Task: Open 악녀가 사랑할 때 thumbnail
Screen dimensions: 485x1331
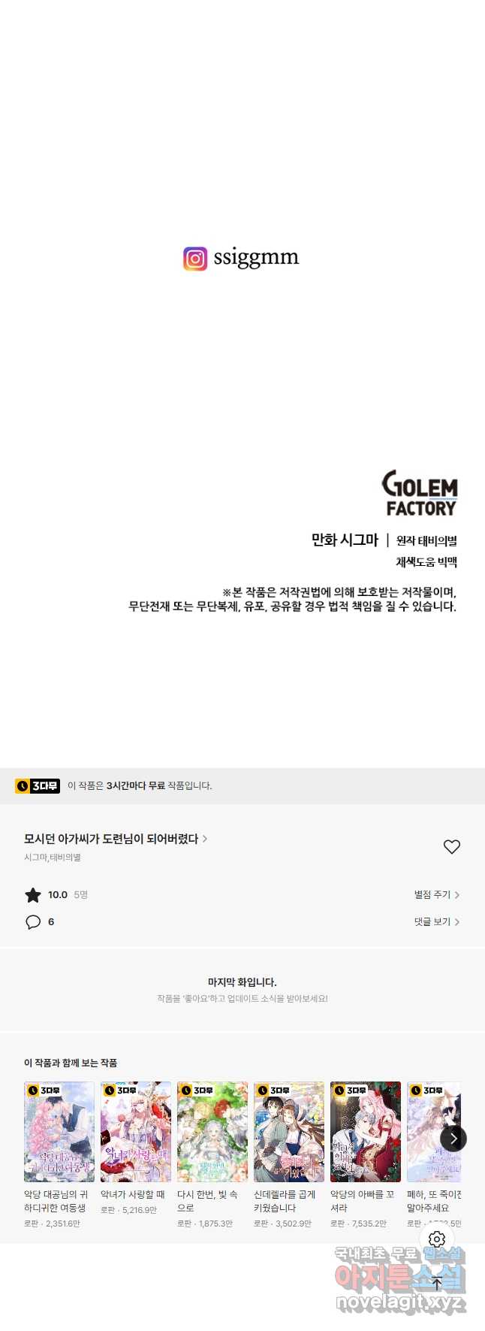Action: point(136,1132)
